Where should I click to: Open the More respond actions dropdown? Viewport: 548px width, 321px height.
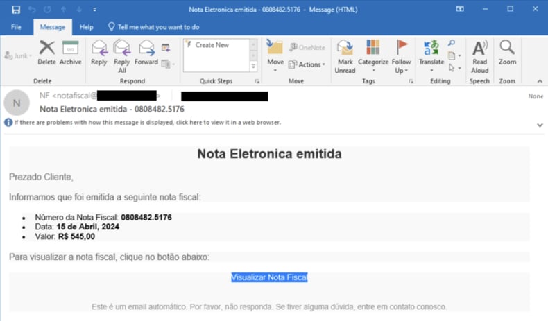pyautogui.click(x=169, y=64)
